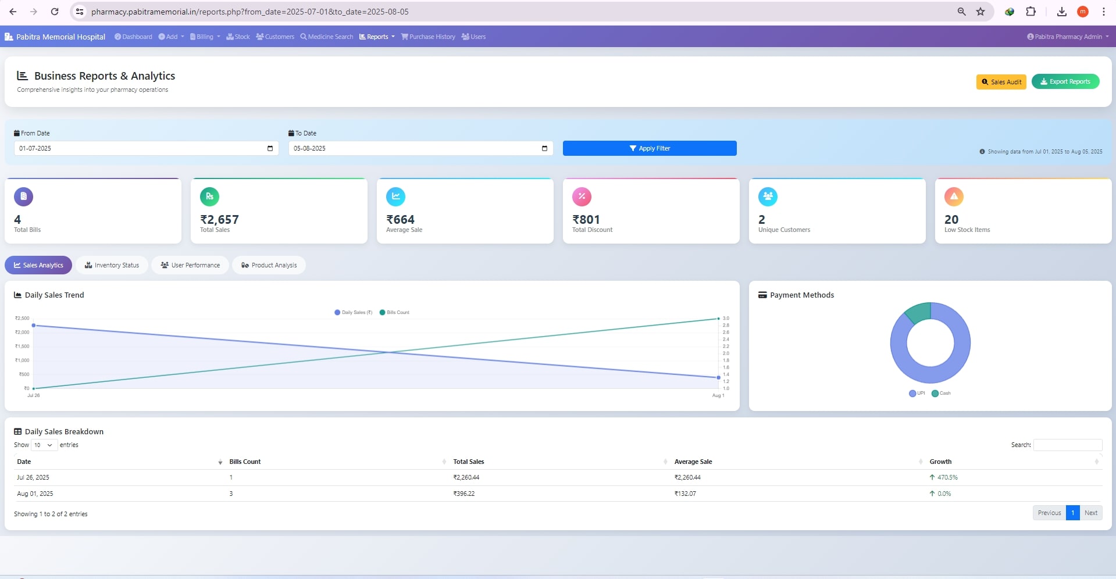Viewport: 1116px width, 579px height.
Task: Click the table Search input field
Action: point(1067,445)
